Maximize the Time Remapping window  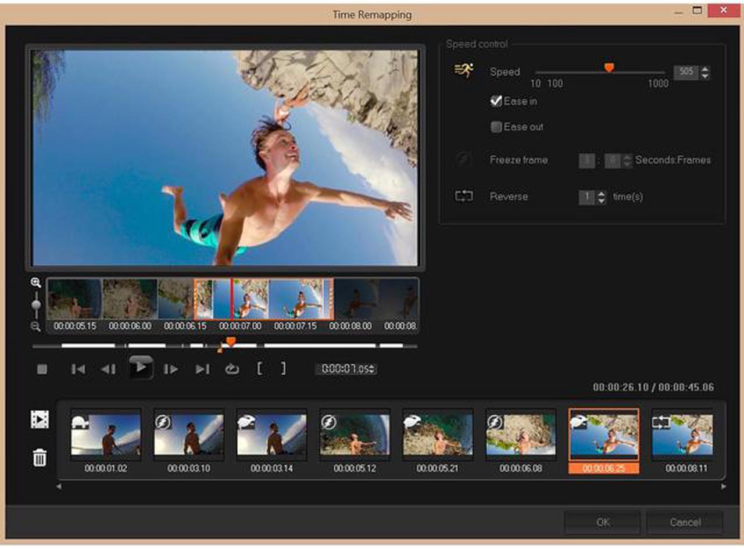coord(697,10)
